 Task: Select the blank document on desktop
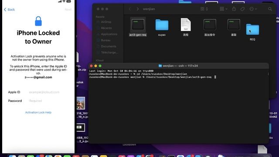262,149
